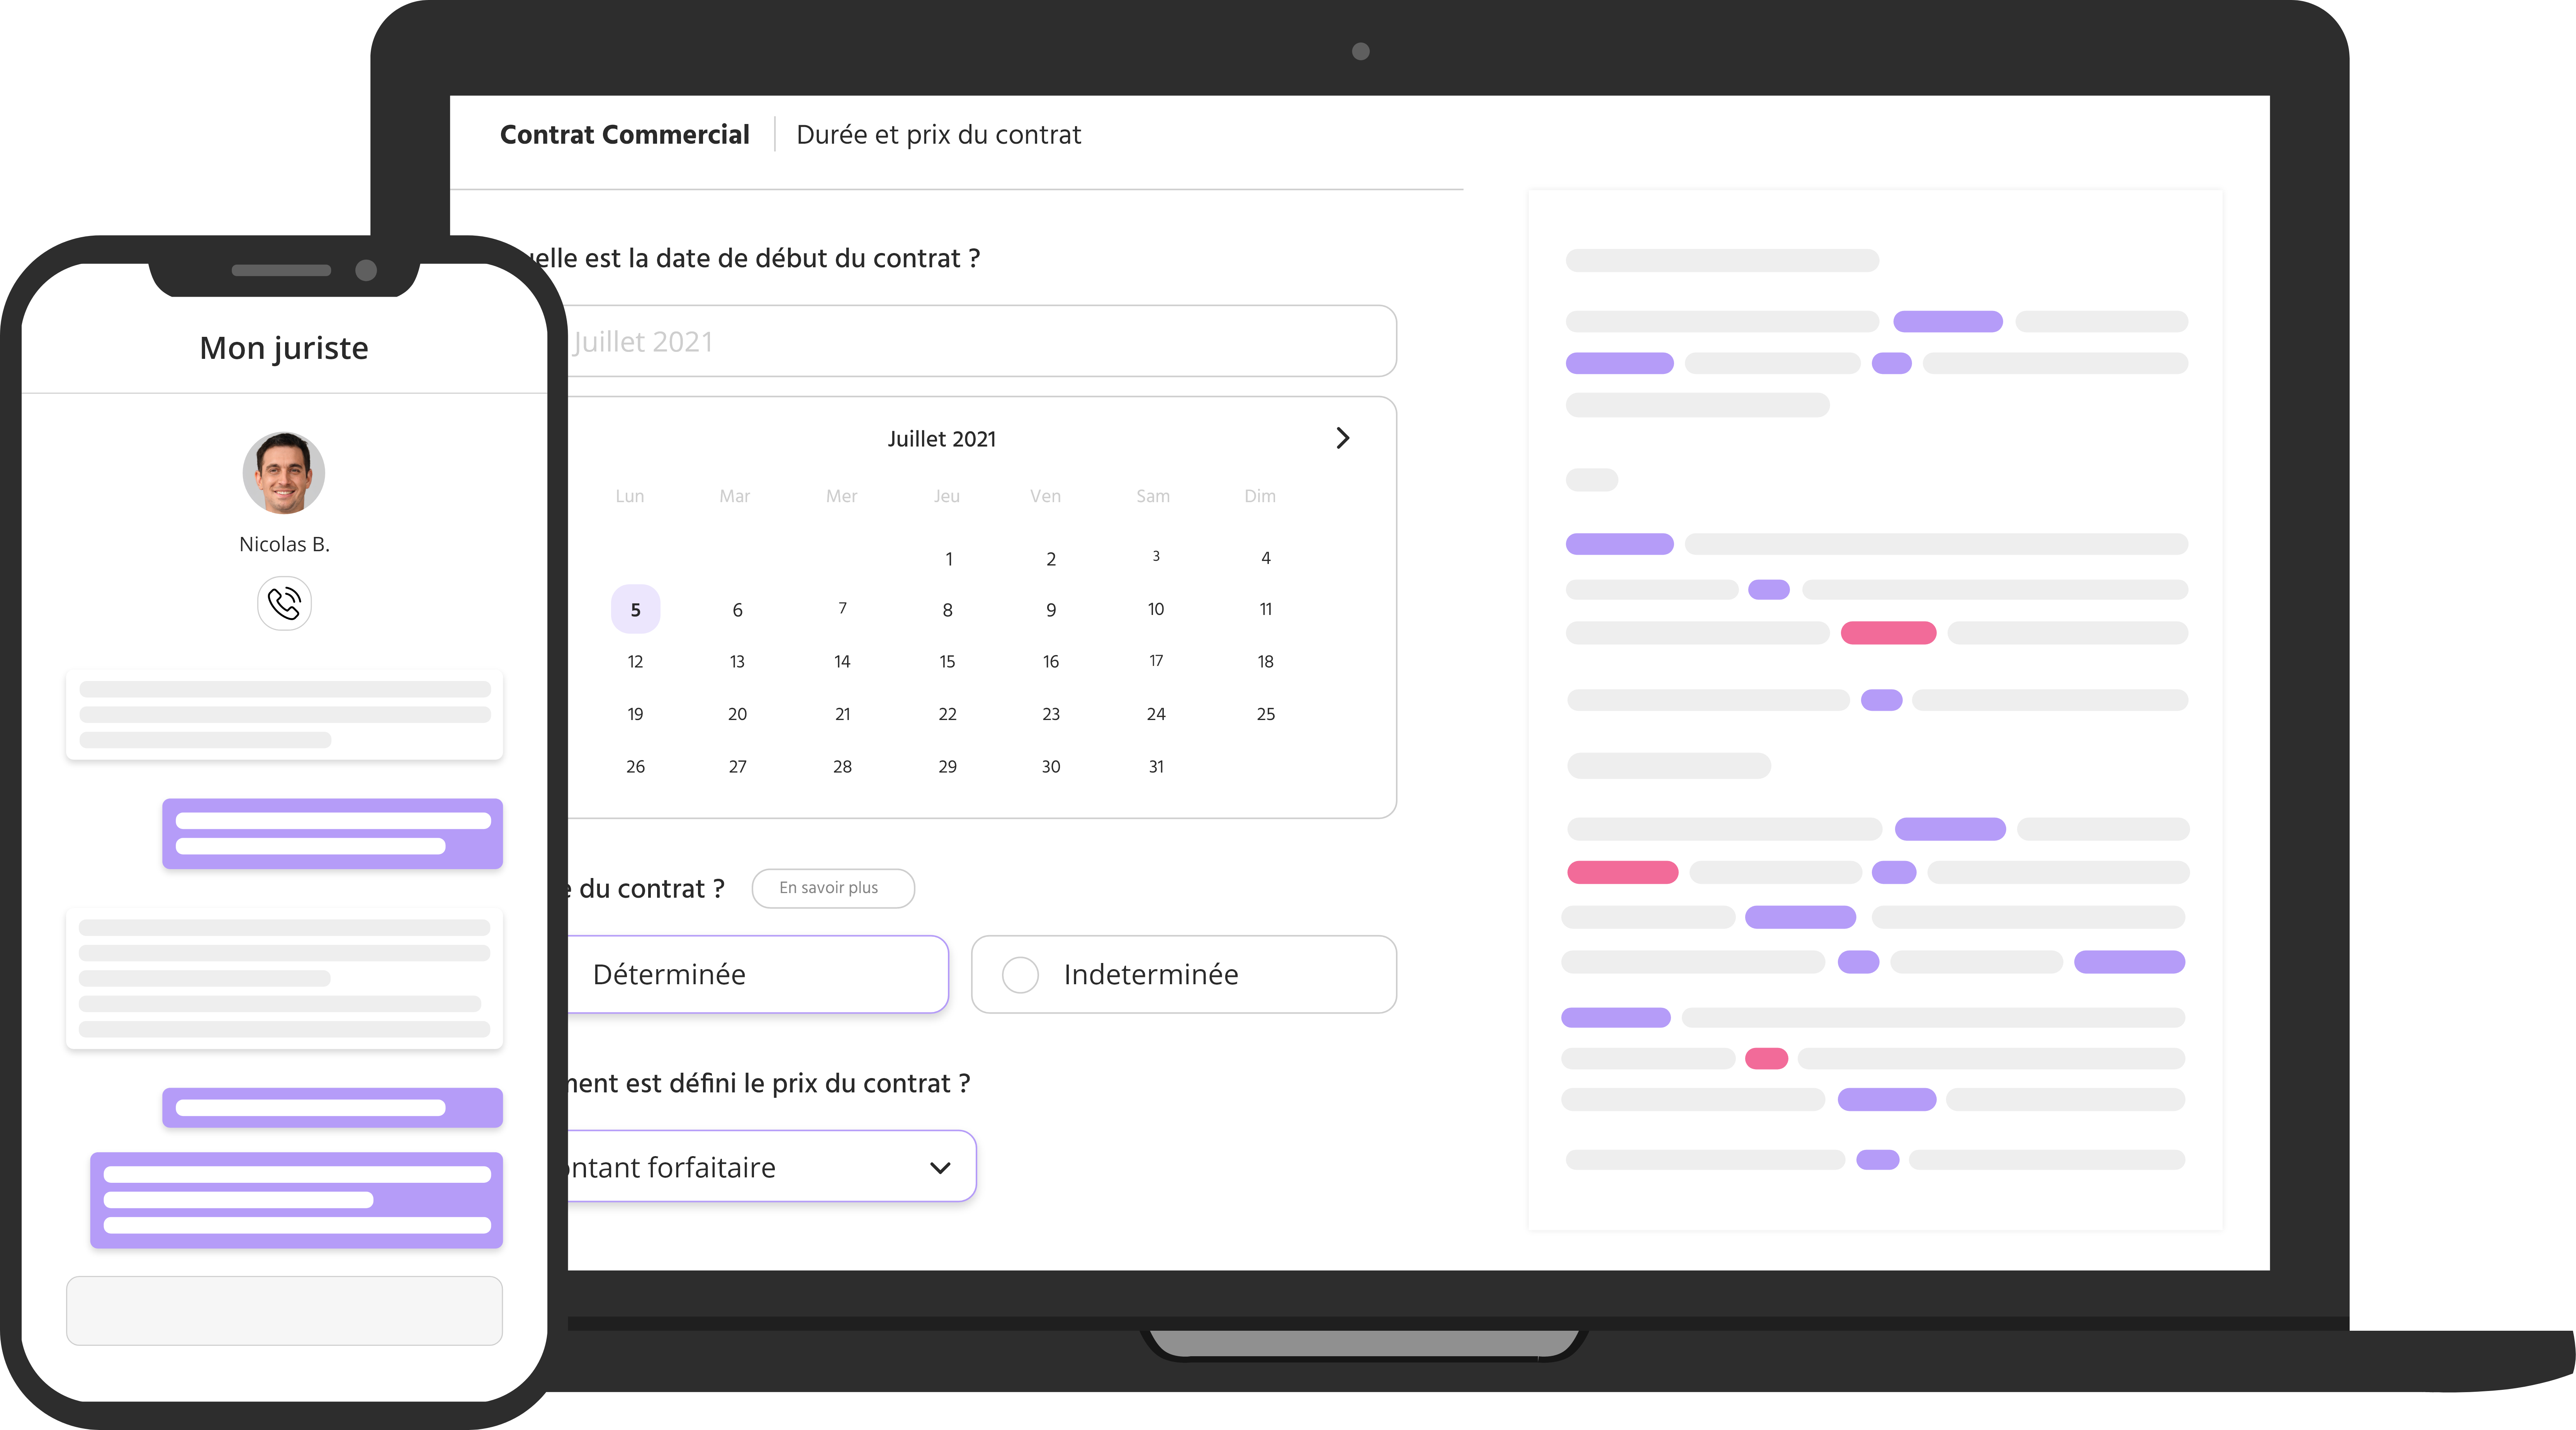This screenshot has width=2576, height=1430.
Task: Click the next month chevron in calendar
Action: point(1342,438)
